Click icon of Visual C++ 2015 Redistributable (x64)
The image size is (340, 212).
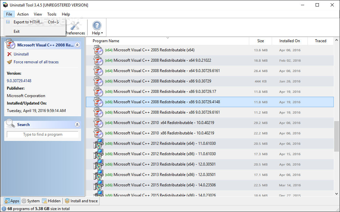[x=98, y=185]
